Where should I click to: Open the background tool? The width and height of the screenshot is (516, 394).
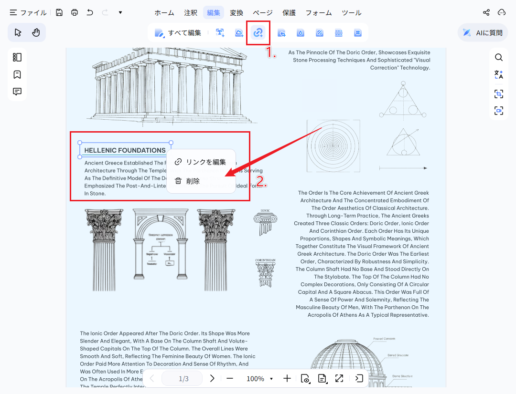pos(320,32)
